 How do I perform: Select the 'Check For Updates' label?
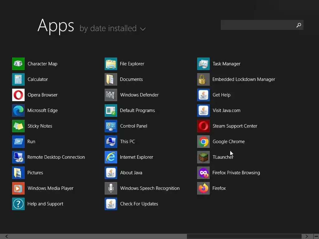pos(139,204)
